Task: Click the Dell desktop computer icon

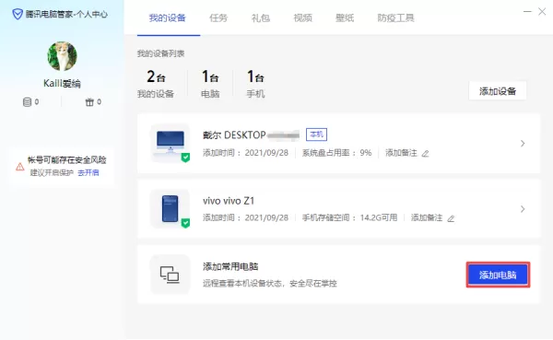Action: pyautogui.click(x=171, y=143)
